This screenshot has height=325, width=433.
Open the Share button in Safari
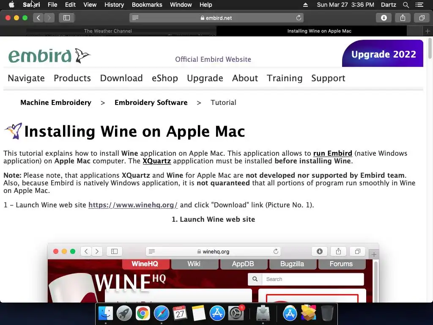(403, 18)
